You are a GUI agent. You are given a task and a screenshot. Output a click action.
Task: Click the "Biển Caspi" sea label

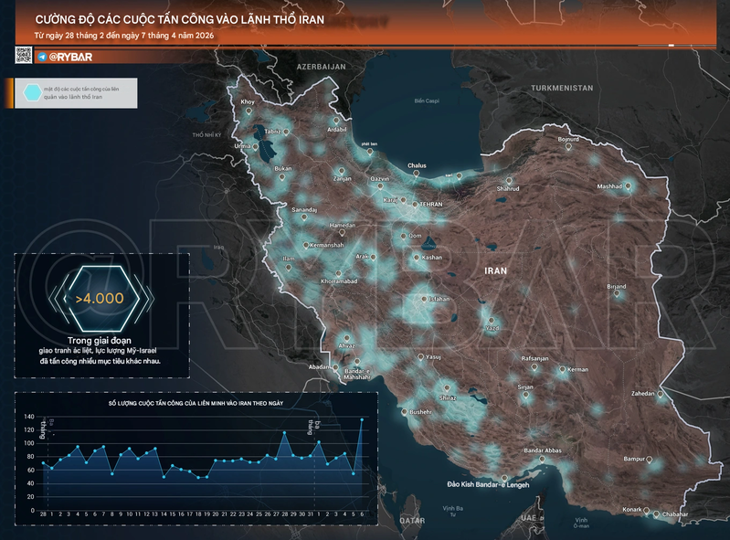tap(427, 101)
